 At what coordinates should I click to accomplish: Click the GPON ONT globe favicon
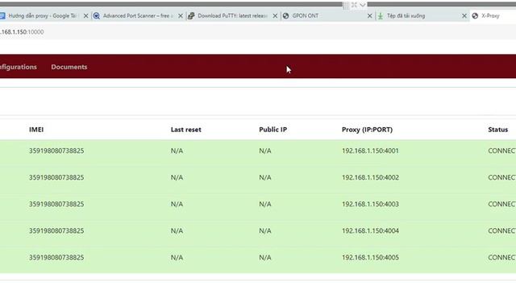[285, 16]
